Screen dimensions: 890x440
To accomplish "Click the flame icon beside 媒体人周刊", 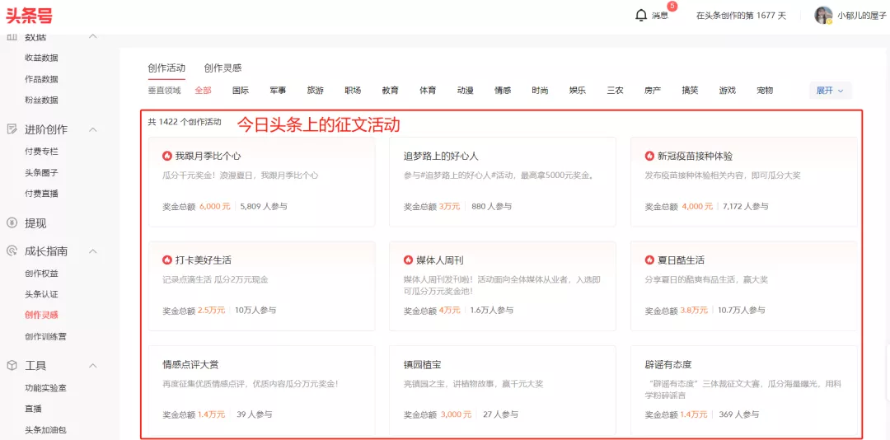I will click(408, 260).
